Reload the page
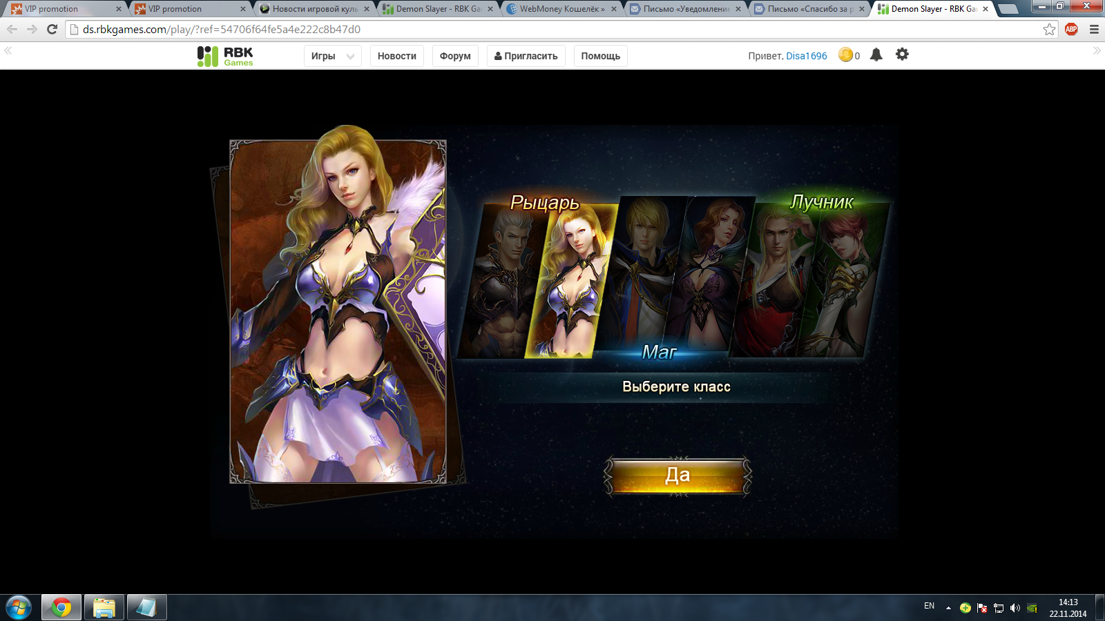The image size is (1105, 621). (x=52, y=29)
